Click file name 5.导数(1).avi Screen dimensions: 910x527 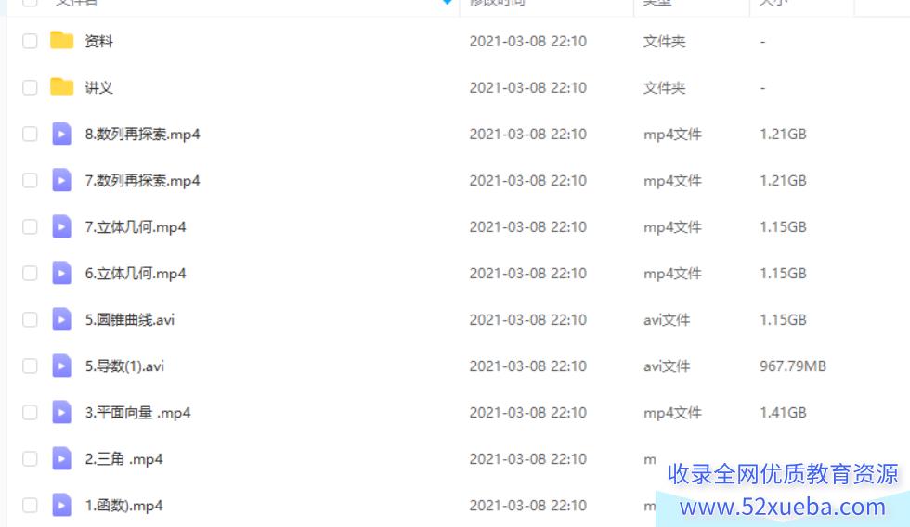pyautogui.click(x=124, y=366)
